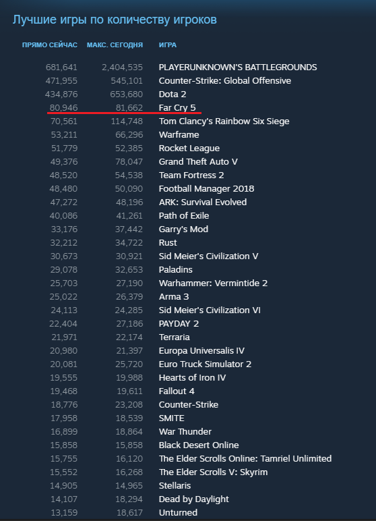The height and width of the screenshot is (521, 376).
Task: Click Garry's Mod entry
Action: pyautogui.click(x=183, y=229)
